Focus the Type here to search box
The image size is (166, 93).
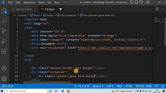[26, 91]
